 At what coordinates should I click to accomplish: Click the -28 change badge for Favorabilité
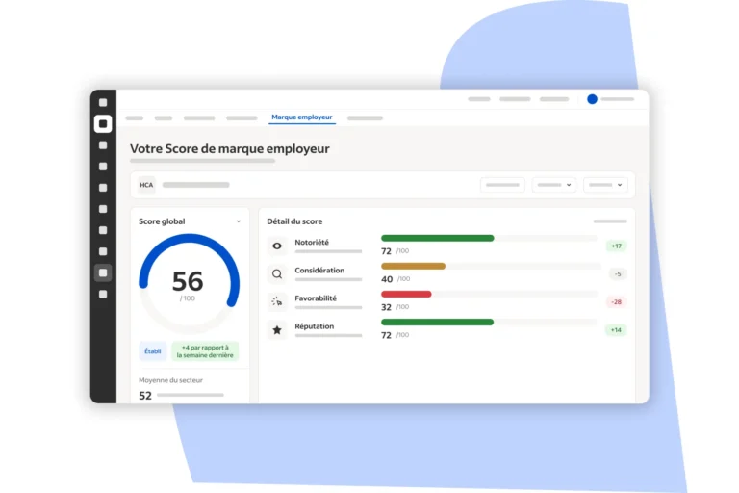[x=616, y=302]
